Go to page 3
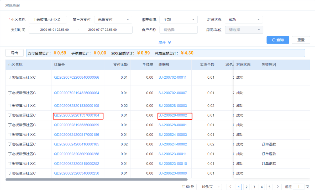This screenshot has height=190, width=315. (254, 187)
